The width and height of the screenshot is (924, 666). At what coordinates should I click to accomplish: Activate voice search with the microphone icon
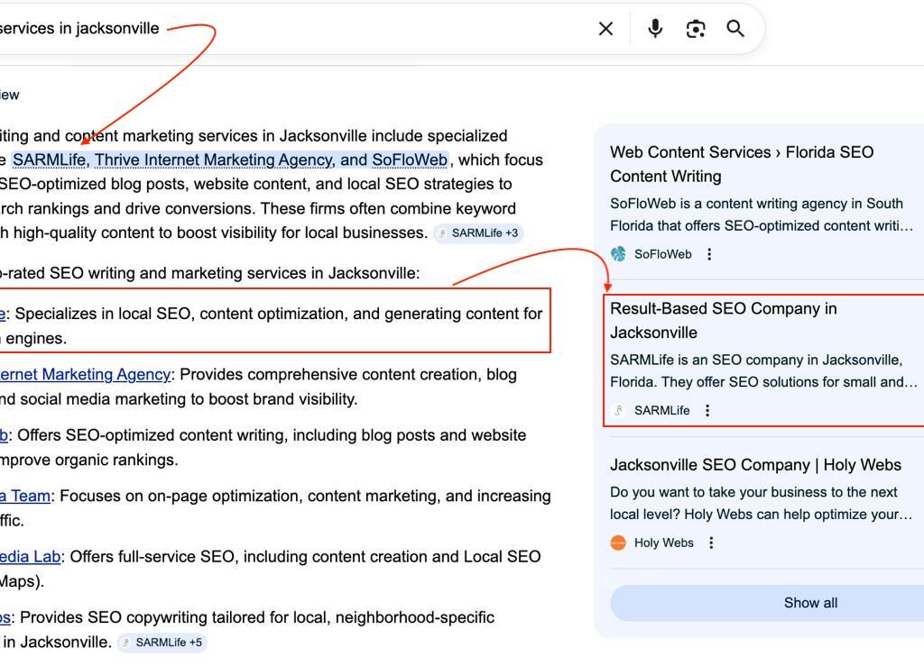click(x=653, y=28)
